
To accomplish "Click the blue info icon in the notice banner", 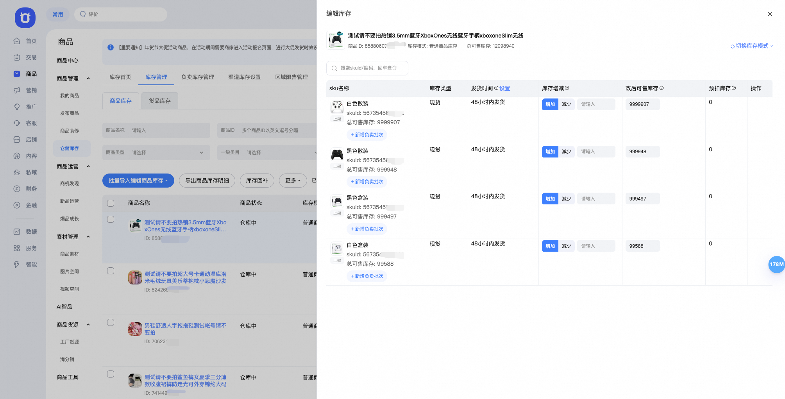I will click(x=111, y=47).
